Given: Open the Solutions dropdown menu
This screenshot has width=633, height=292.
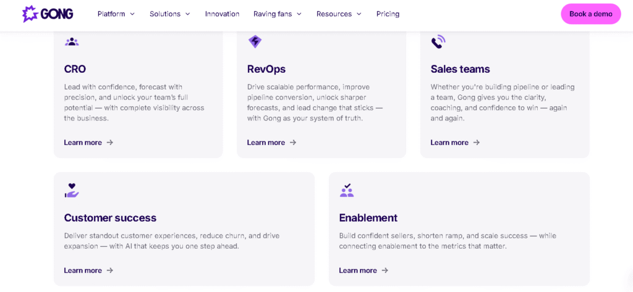Looking at the screenshot, I should point(170,14).
